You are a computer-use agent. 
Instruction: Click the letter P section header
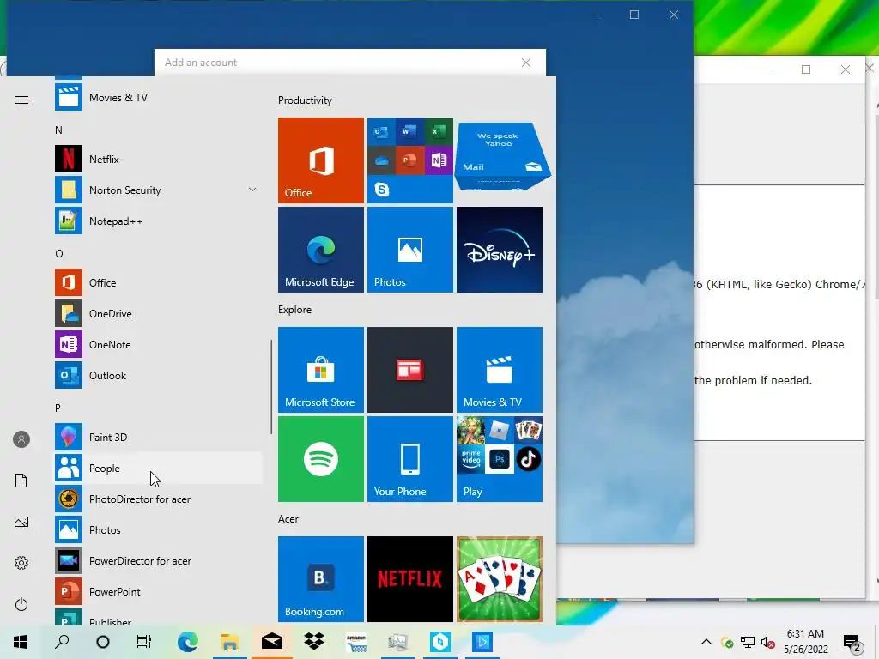pos(58,408)
